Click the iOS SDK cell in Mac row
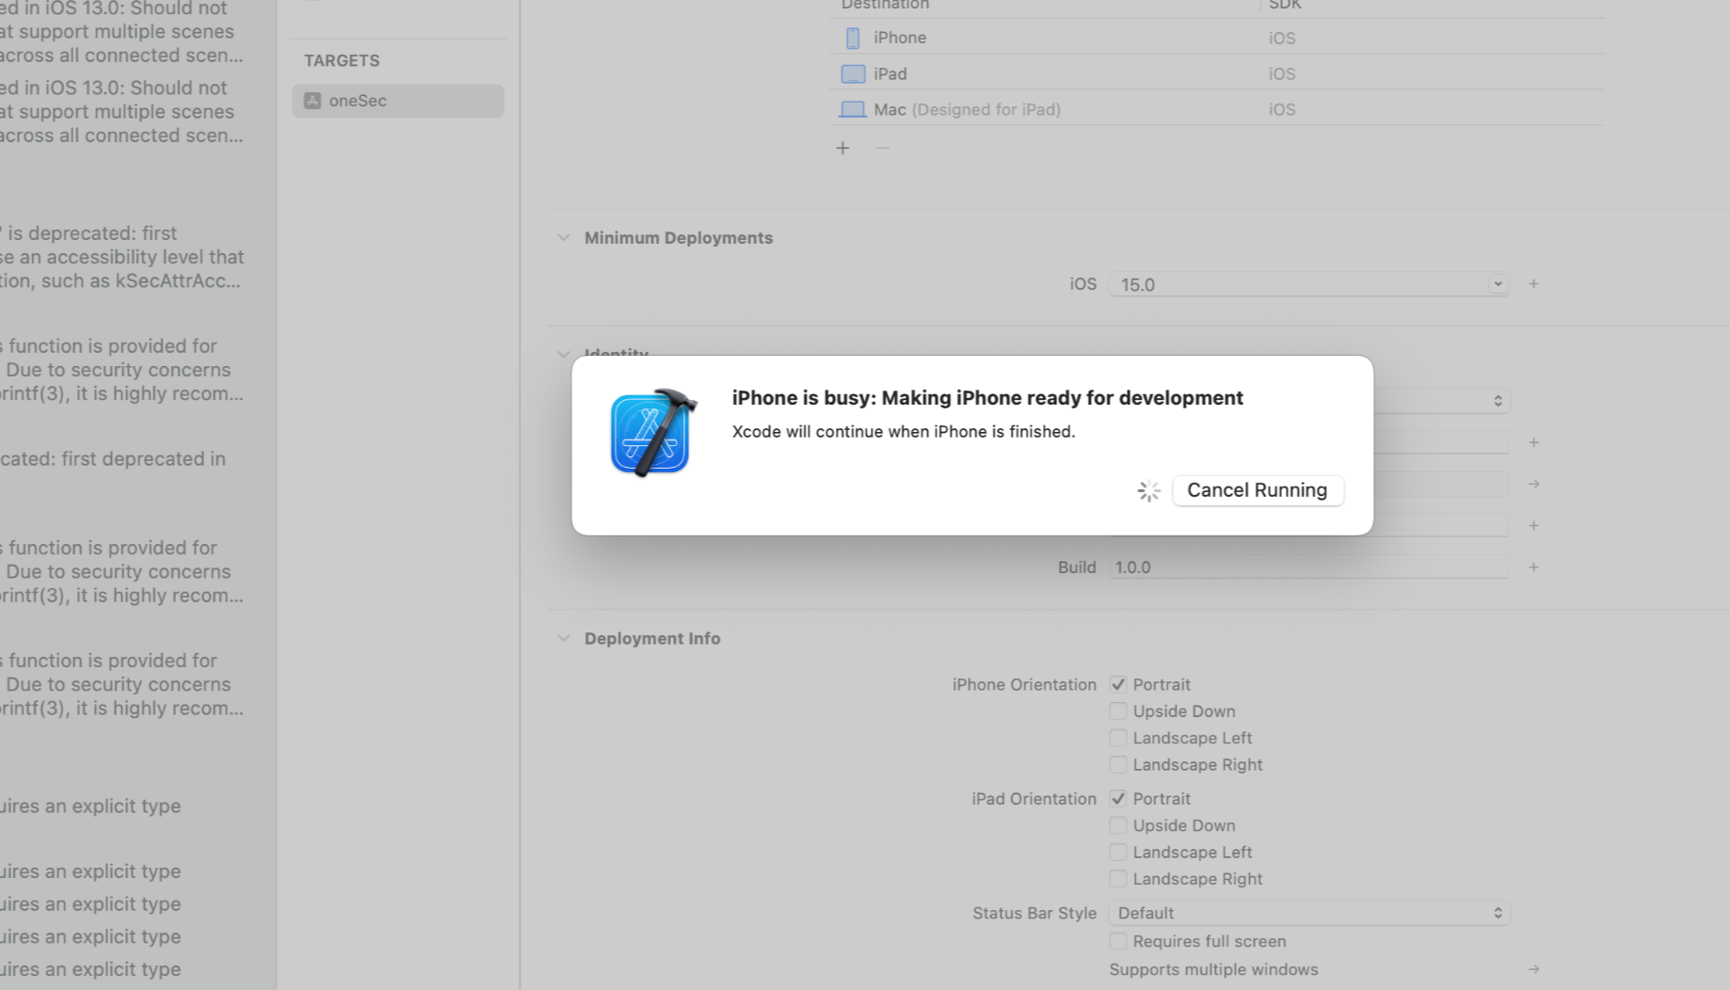This screenshot has width=1730, height=990. [1281, 109]
